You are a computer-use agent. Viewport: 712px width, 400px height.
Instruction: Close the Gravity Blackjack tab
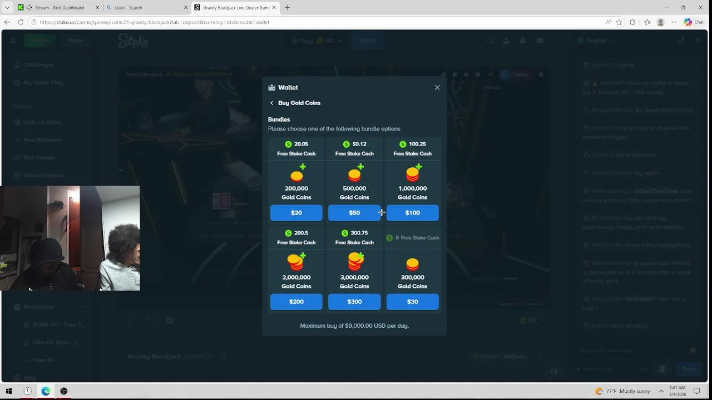274,8
